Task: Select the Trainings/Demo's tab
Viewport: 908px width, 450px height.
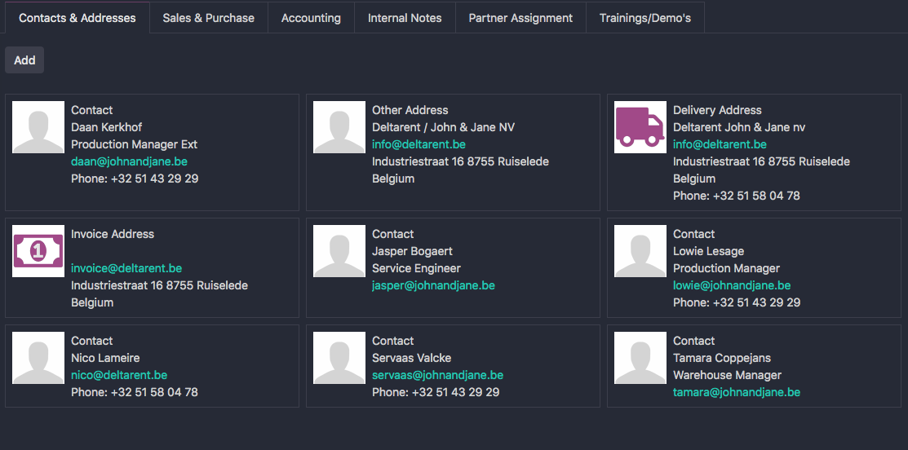Action: point(644,18)
